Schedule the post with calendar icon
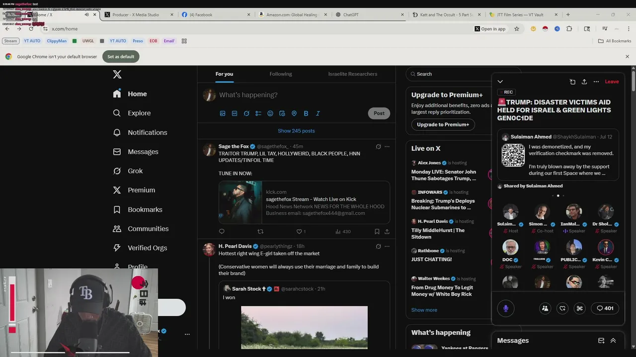The height and width of the screenshot is (357, 636). tap(282, 114)
